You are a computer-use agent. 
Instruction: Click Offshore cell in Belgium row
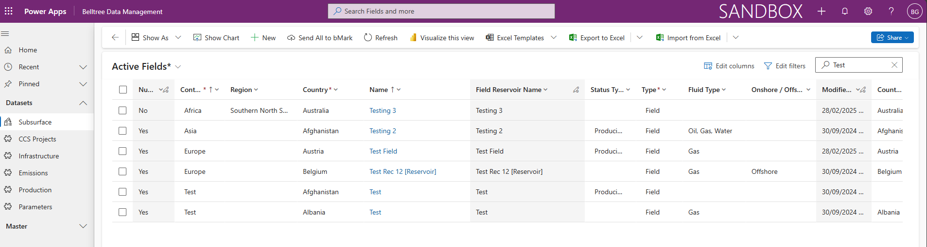tap(764, 171)
